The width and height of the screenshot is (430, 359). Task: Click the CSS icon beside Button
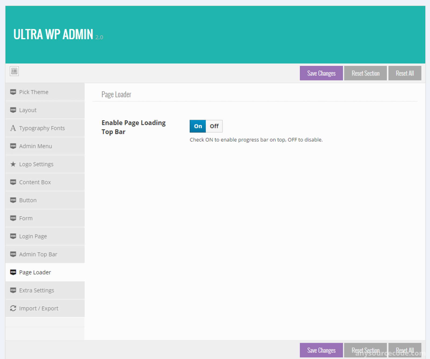(13, 200)
